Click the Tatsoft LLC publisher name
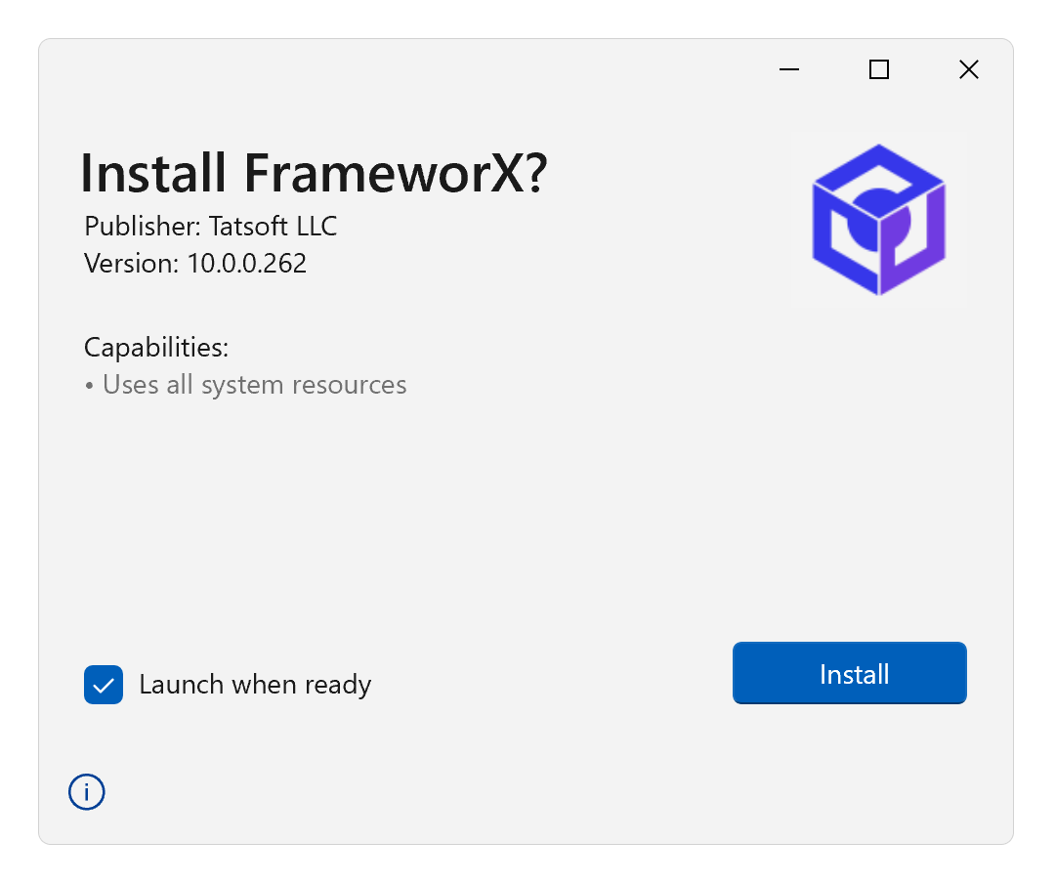The width and height of the screenshot is (1055, 883). [x=274, y=227]
